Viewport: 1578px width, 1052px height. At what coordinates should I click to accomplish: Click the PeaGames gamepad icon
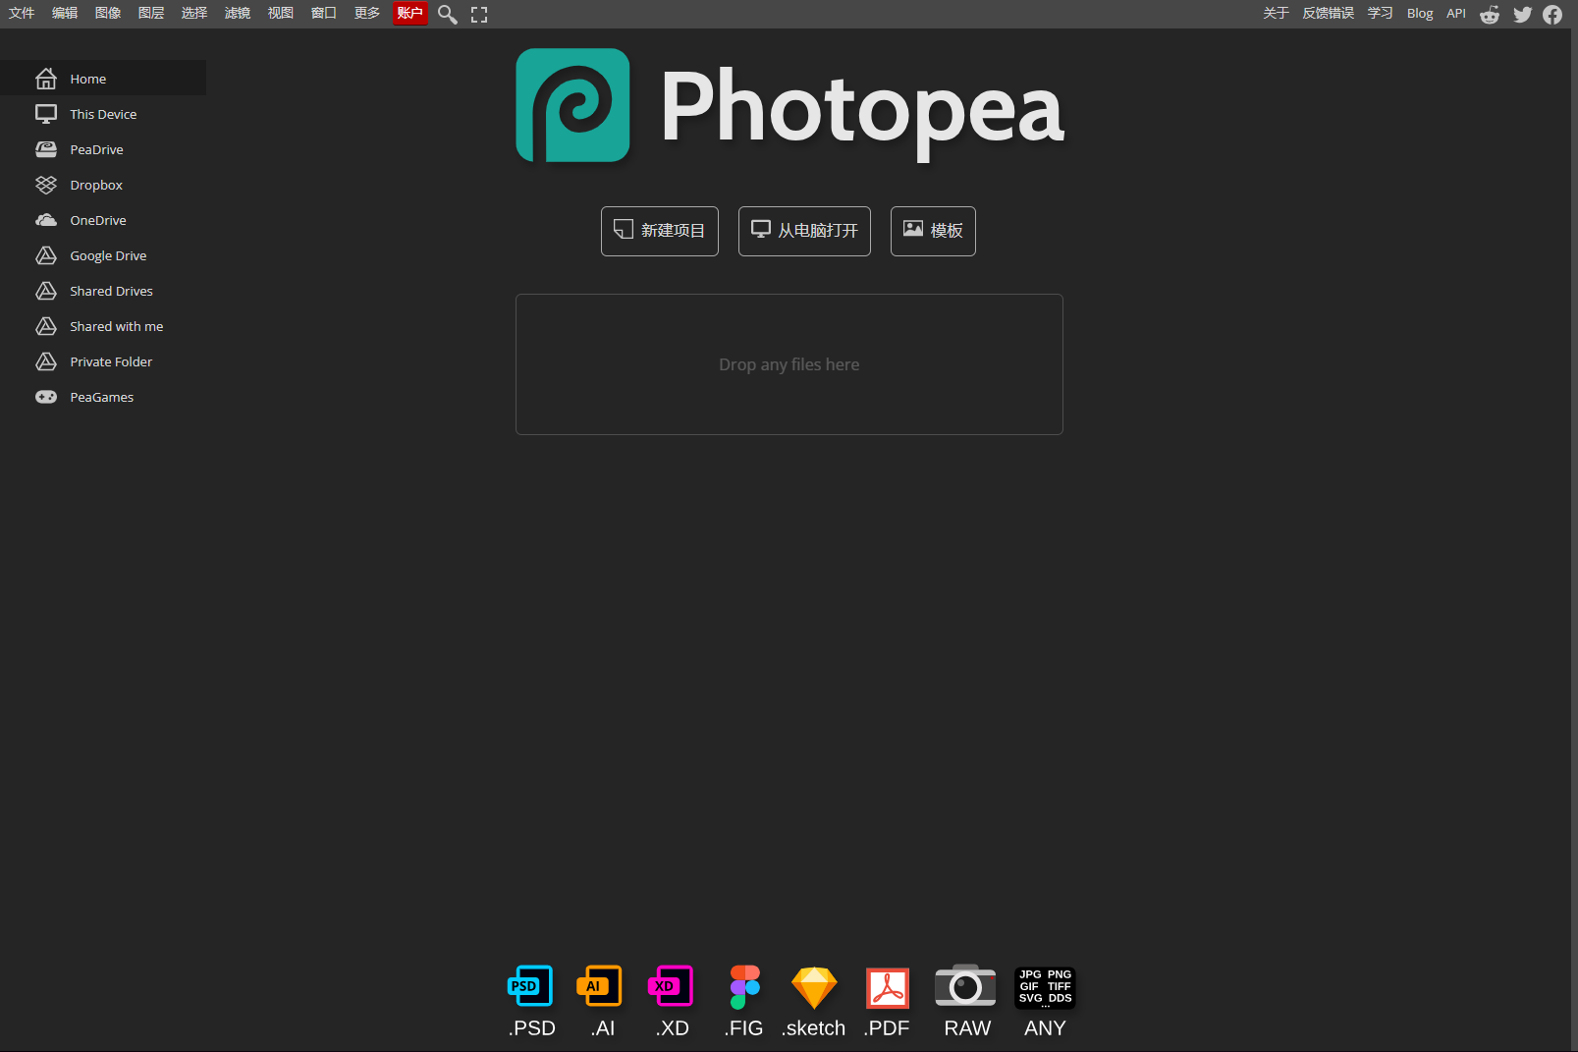pos(46,397)
